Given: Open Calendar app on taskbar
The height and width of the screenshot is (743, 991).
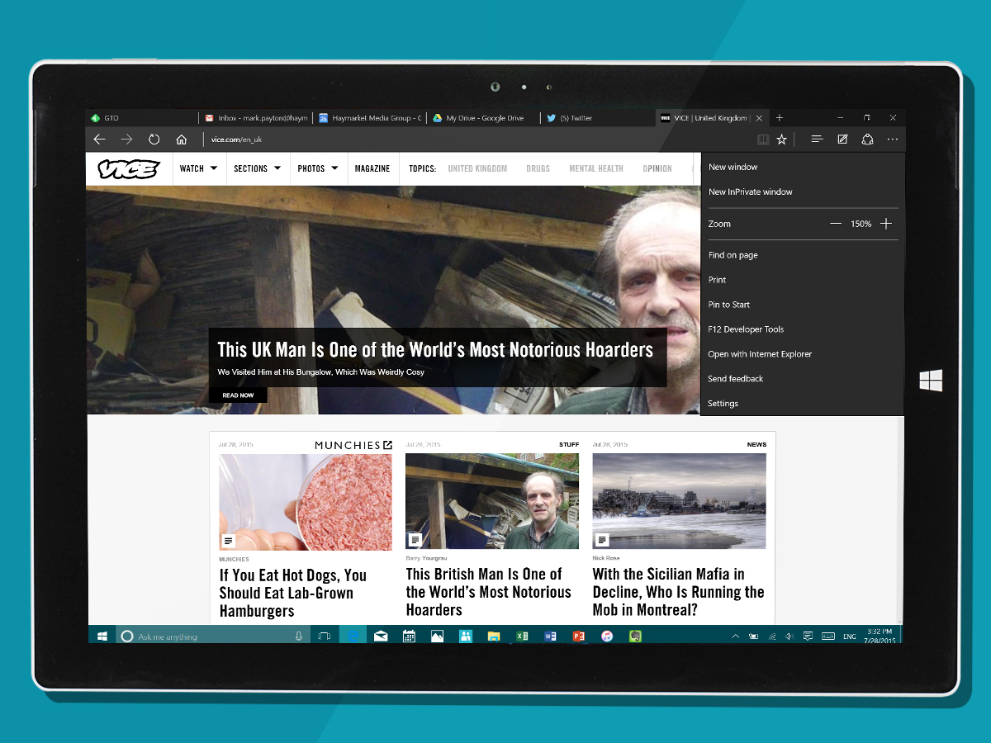Looking at the screenshot, I should (x=409, y=637).
